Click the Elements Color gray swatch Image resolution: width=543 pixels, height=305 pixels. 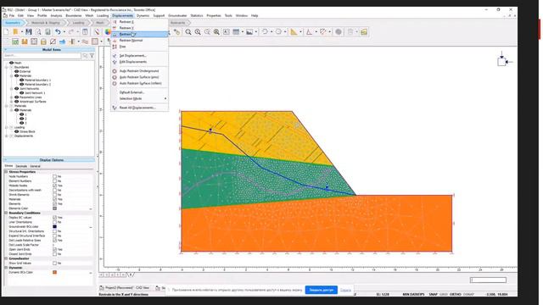click(54, 208)
